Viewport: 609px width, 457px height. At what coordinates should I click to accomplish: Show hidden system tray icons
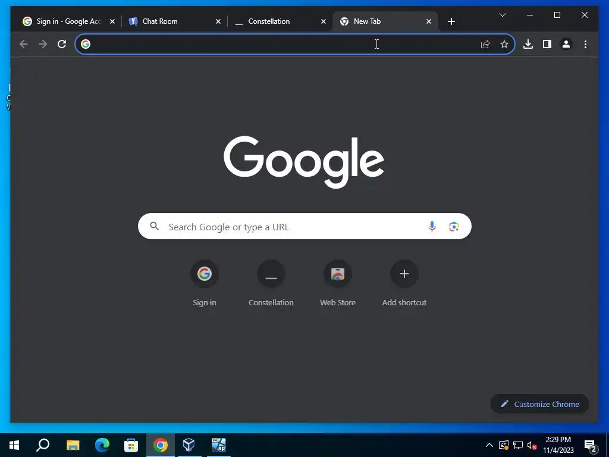489,445
